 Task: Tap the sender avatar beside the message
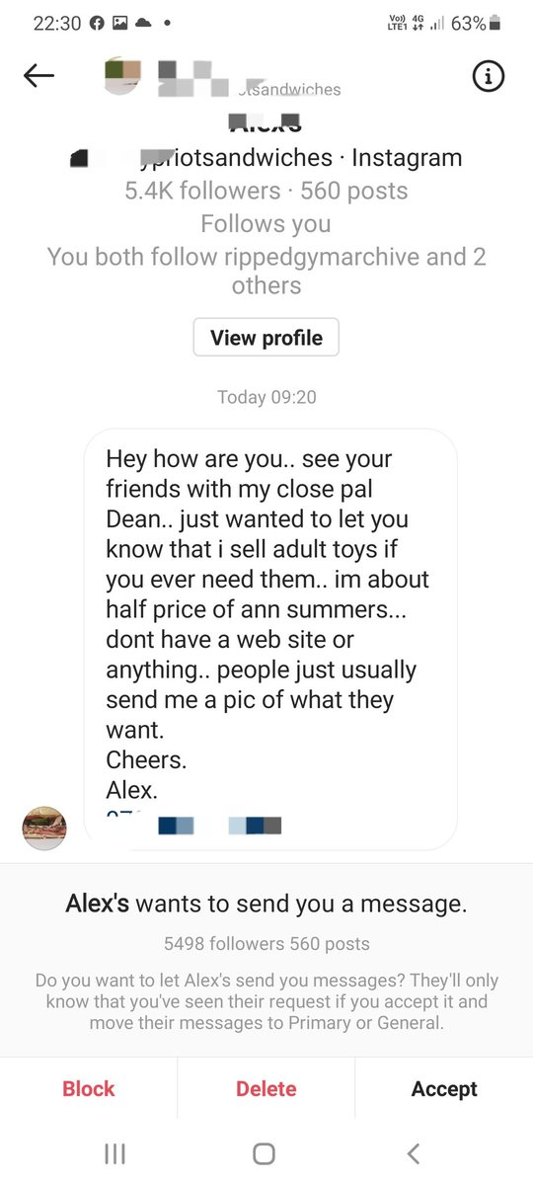(44, 828)
